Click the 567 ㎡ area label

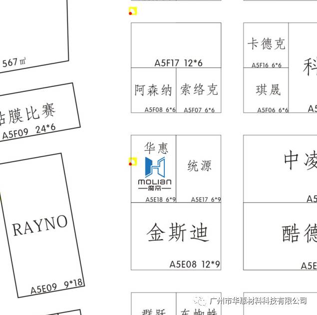pos(14,62)
